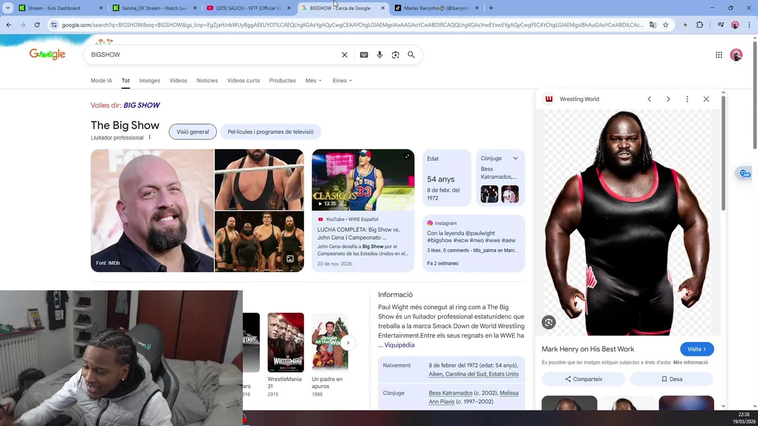The width and height of the screenshot is (758, 426).
Task: Show previous image in Wrestling World panel
Action: 649,99
